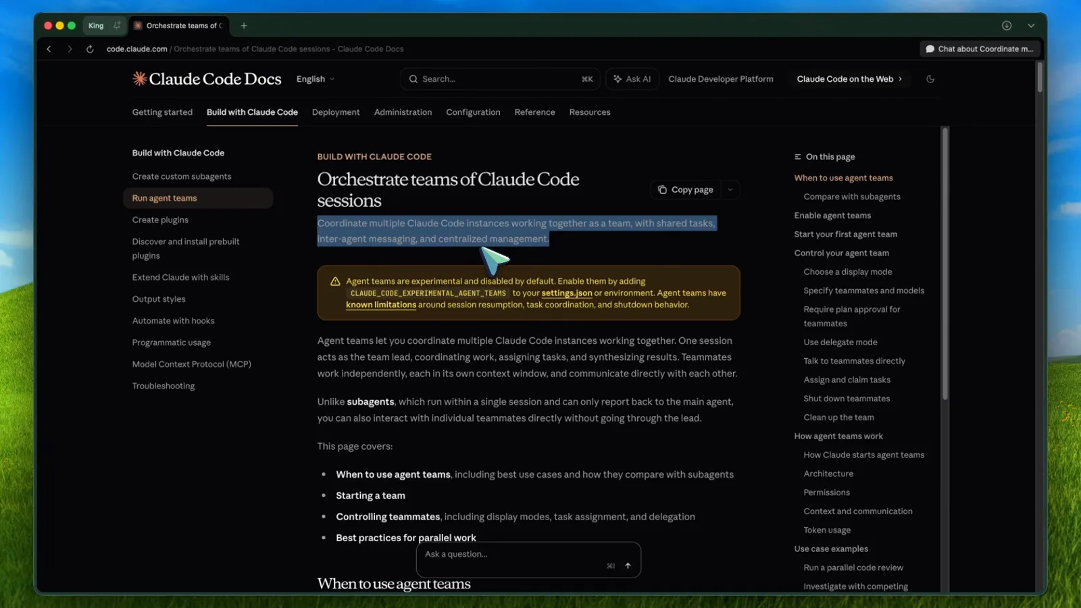
Task: Click the muted bell icon on the King tab
Action: click(x=117, y=26)
